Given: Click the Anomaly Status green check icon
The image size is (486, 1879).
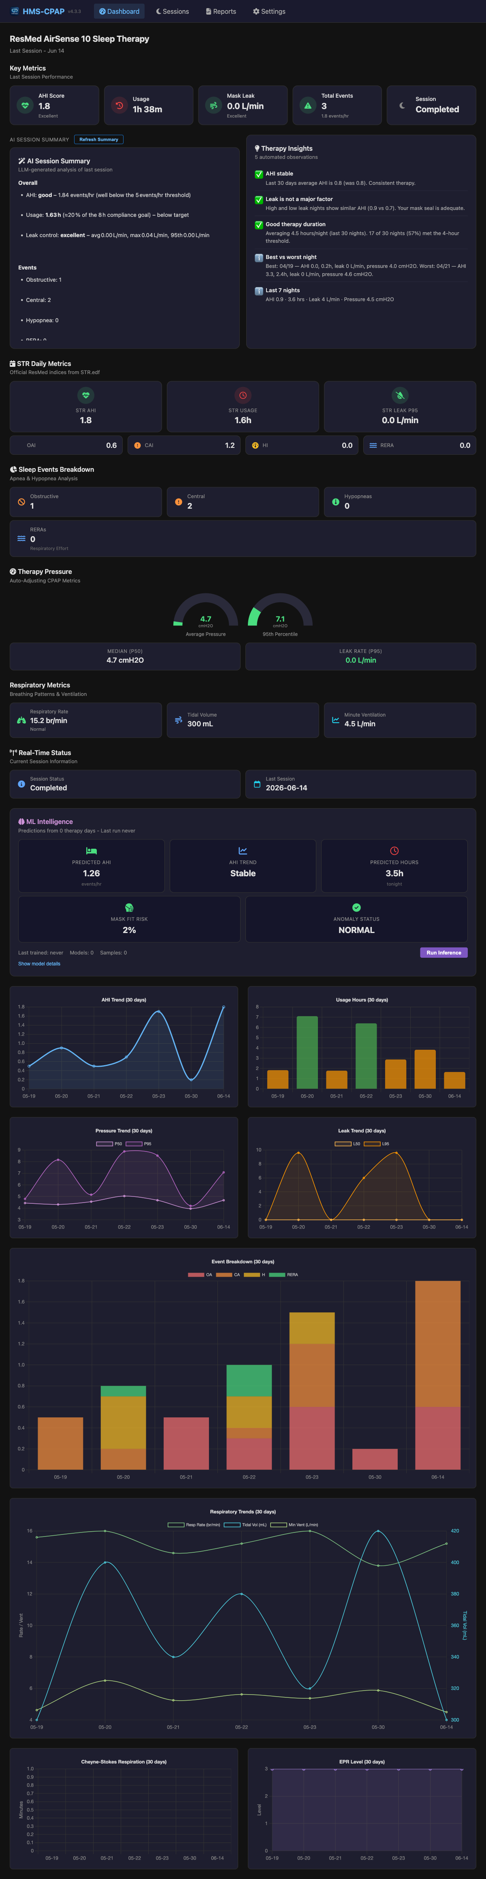Looking at the screenshot, I should [x=356, y=907].
